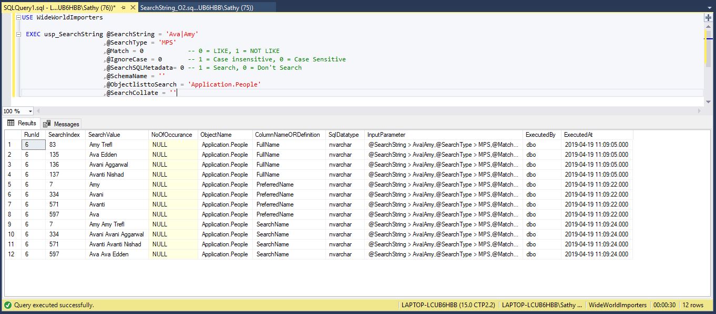Click the '12 rows' status bar entry
This screenshot has width=716, height=314.
tap(693, 305)
